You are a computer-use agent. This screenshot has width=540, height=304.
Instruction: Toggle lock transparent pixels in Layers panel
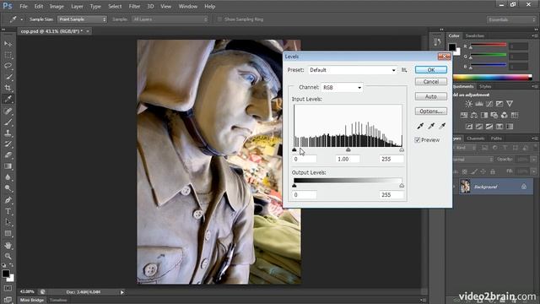pyautogui.click(x=465, y=171)
